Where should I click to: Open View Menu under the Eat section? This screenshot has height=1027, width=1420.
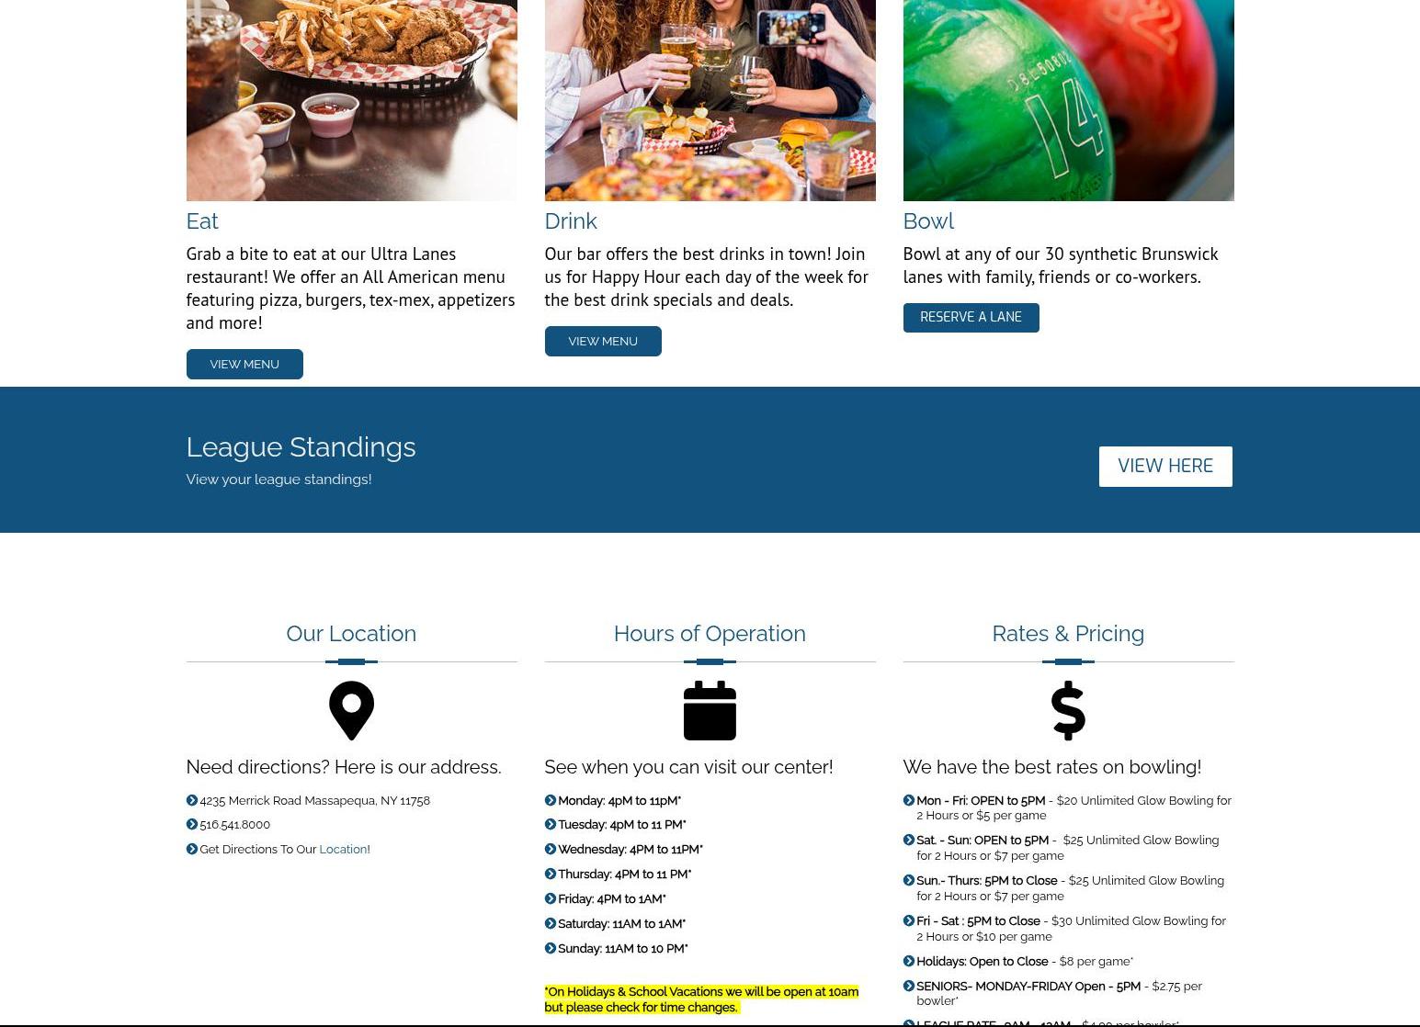(x=244, y=364)
